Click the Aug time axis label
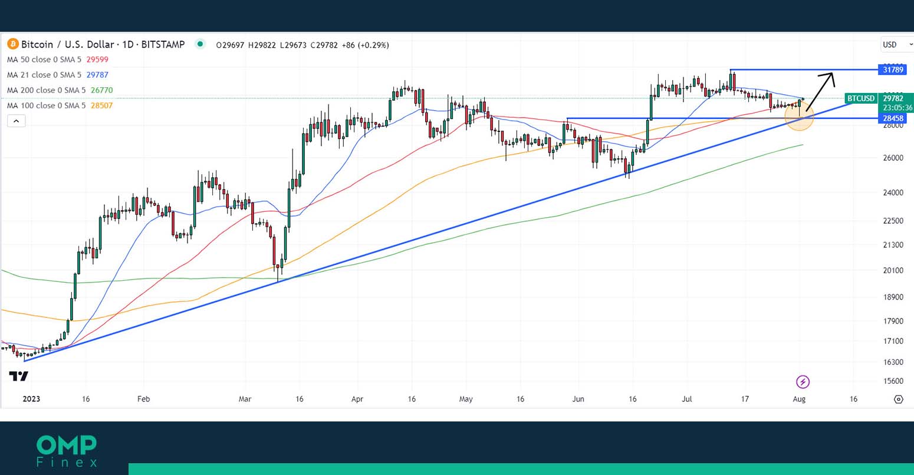This screenshot has width=914, height=475. (x=799, y=399)
